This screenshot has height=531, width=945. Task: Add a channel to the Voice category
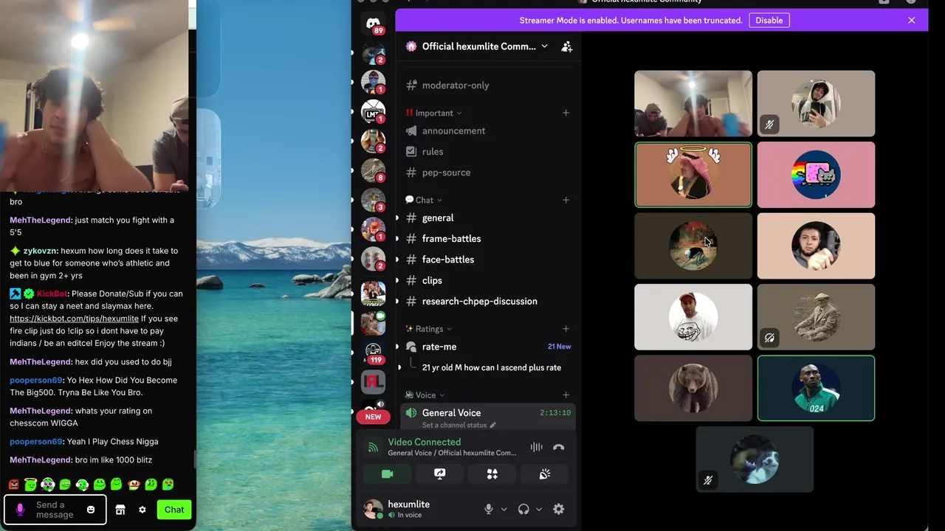pos(566,395)
